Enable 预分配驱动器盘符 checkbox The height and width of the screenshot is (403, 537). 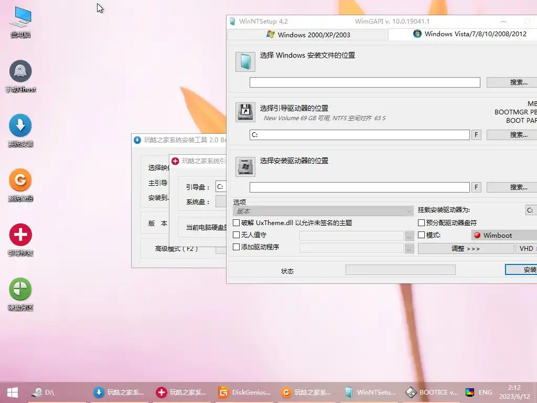[422, 222]
